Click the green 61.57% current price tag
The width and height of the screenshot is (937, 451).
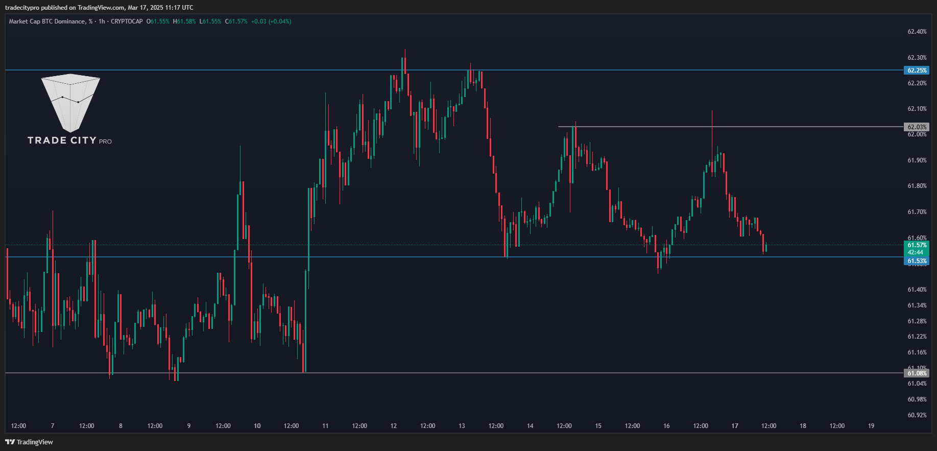(x=917, y=245)
